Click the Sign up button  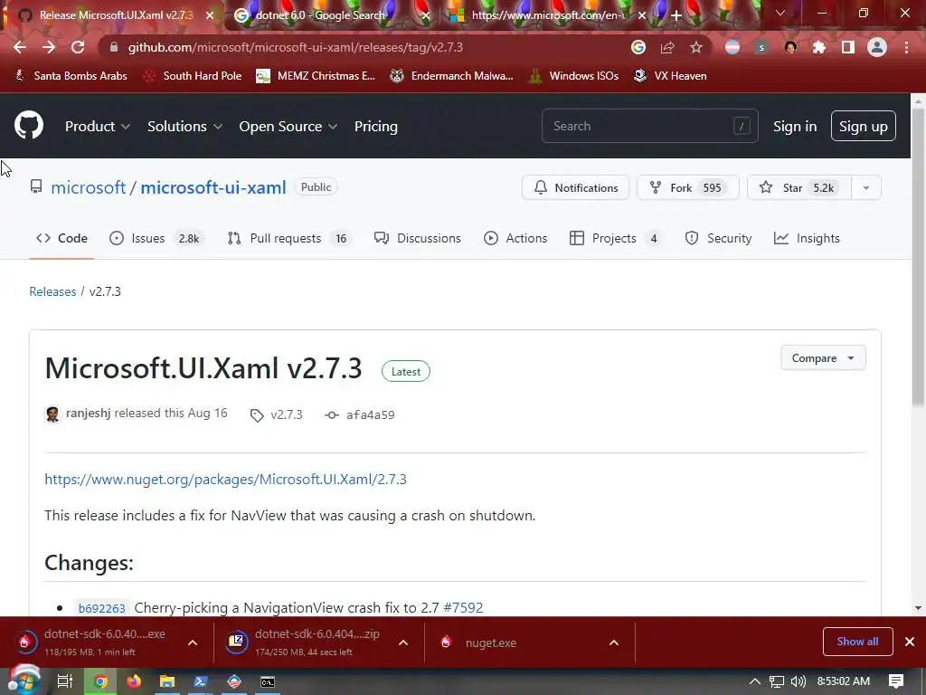point(864,126)
